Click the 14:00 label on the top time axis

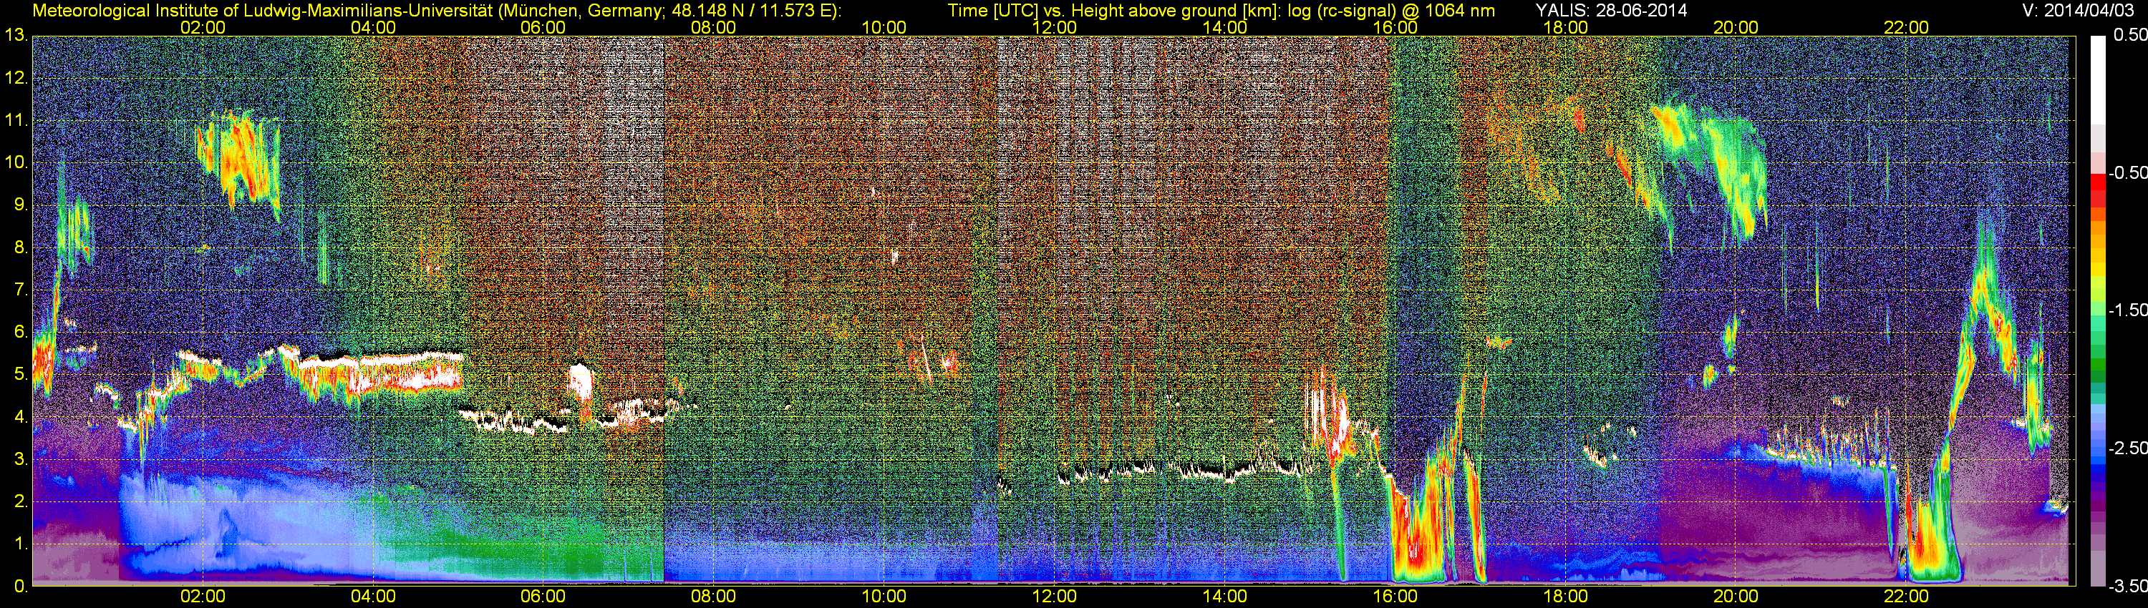[x=1225, y=27]
